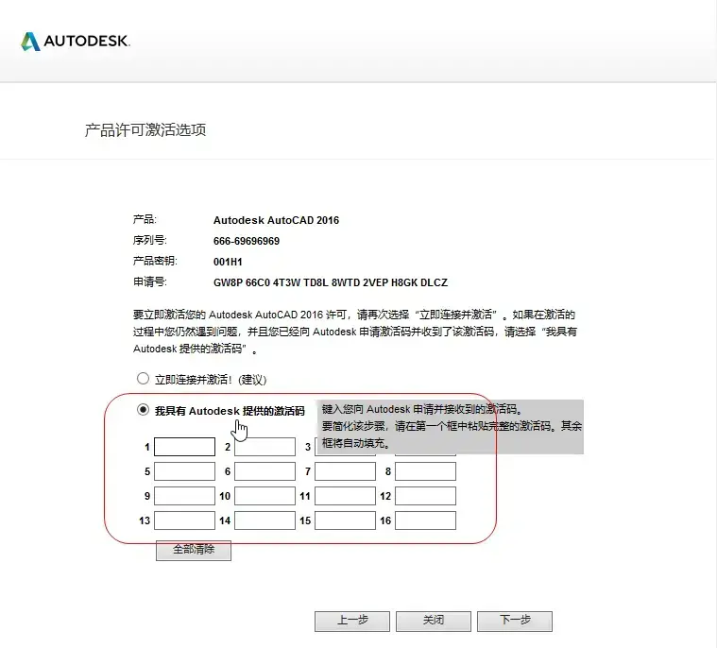
Task: Click the product key 001H1
Action: point(228,262)
